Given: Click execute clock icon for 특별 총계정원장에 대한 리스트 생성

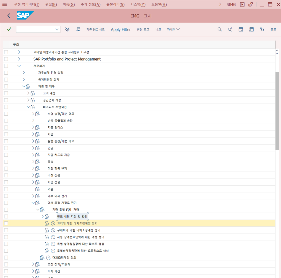Looking at the screenshot, I should tap(53, 244).
